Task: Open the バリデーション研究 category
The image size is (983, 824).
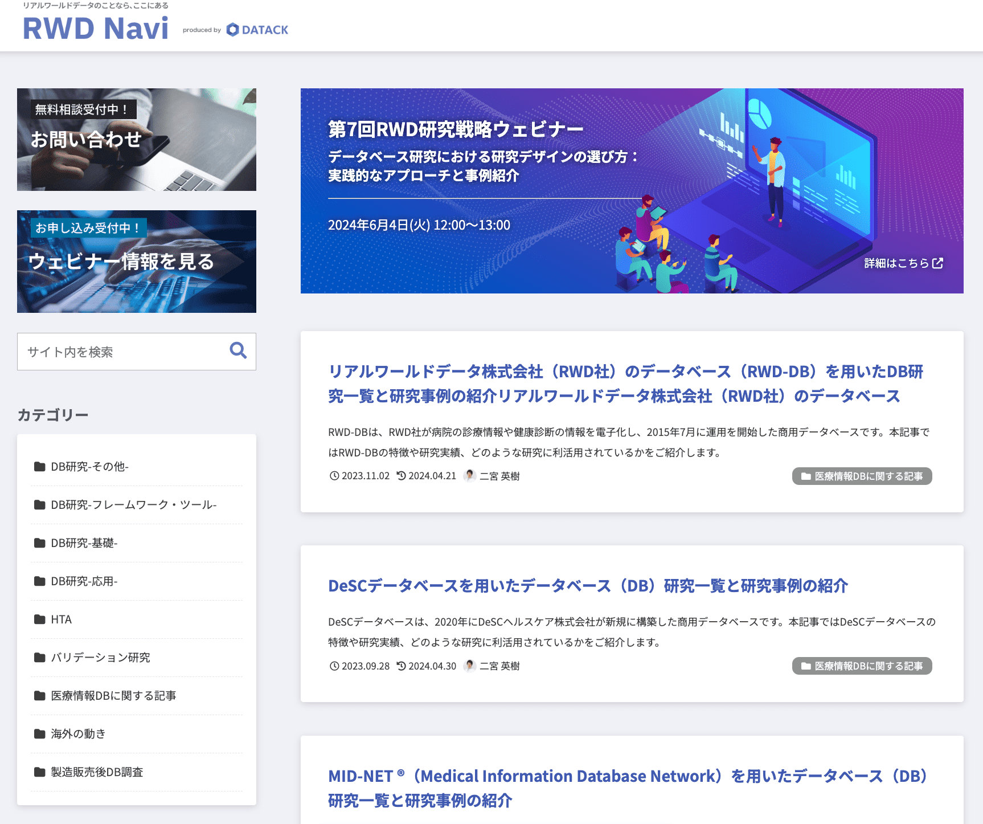Action: point(137,658)
